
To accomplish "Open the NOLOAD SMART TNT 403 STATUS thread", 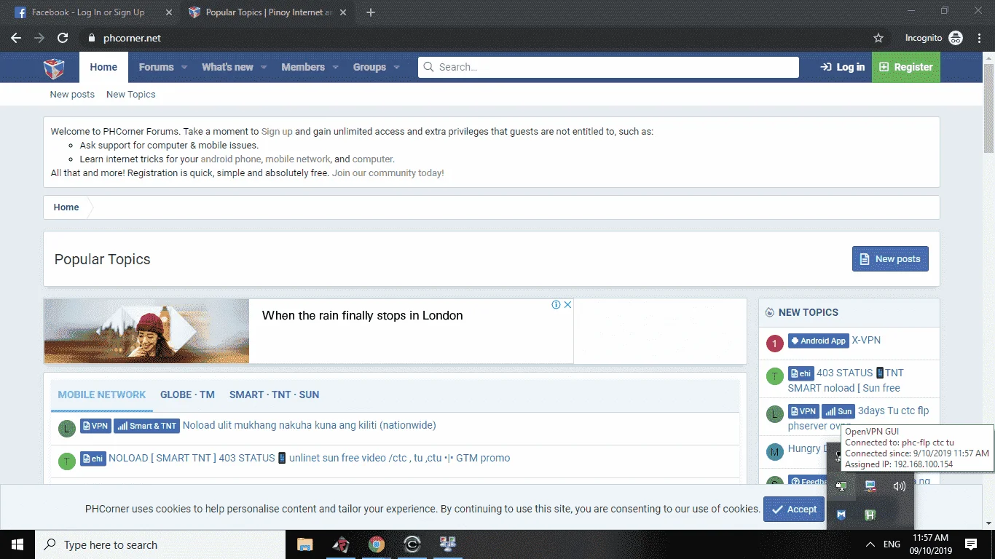I will [x=310, y=458].
